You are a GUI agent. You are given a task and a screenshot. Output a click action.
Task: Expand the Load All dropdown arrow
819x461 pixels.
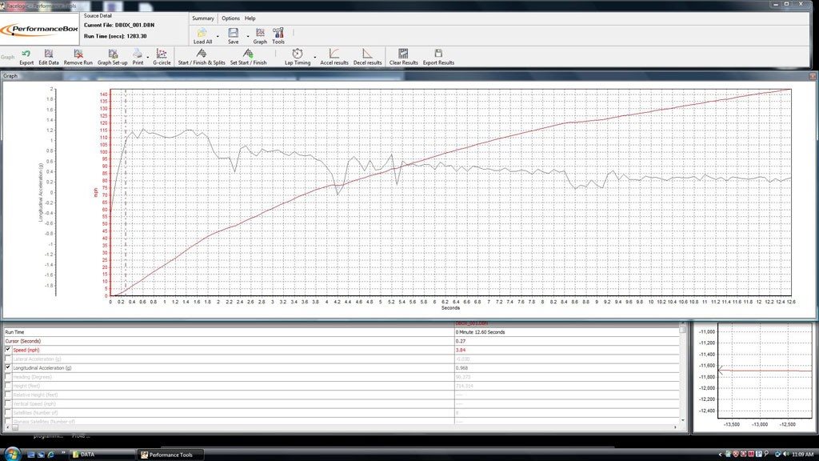[x=218, y=37]
